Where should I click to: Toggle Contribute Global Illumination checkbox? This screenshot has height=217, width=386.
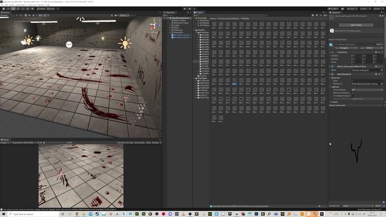pyautogui.click(x=353, y=96)
